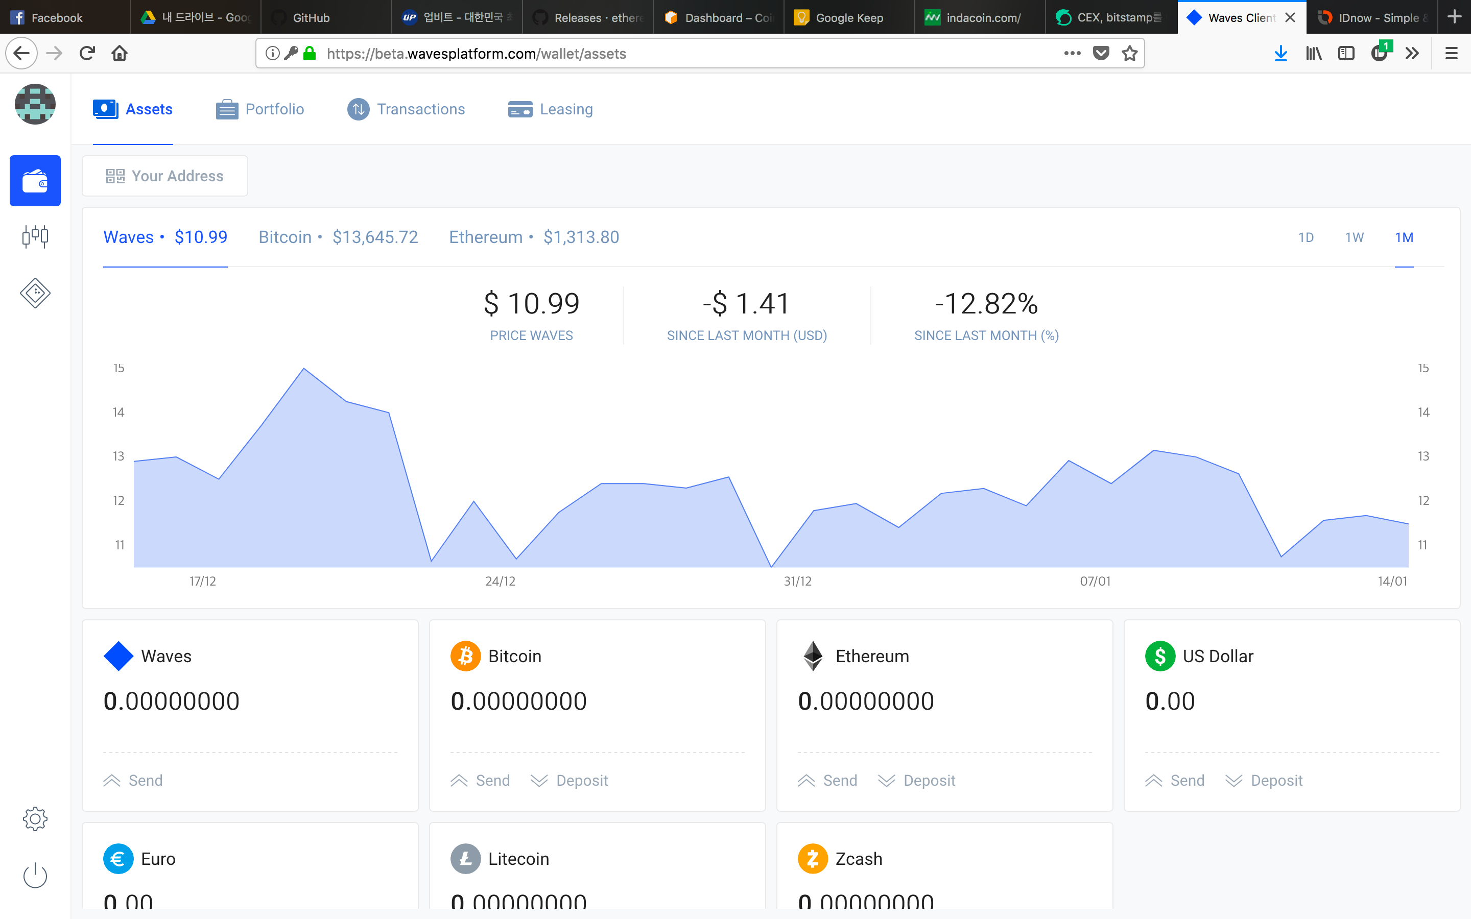
Task: Select the Waves $10.99 chart tab
Action: (x=165, y=237)
